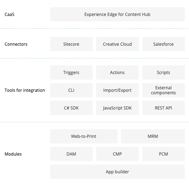189x185 pixels.
Task: Select the Web-to-Print module box
Action: point(84,136)
